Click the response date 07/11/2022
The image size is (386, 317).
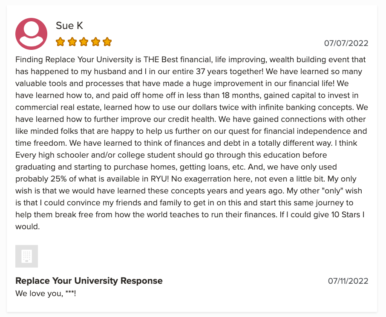348,281
